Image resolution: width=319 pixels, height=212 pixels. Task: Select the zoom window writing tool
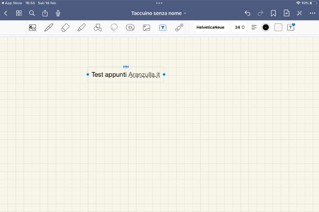(32, 28)
